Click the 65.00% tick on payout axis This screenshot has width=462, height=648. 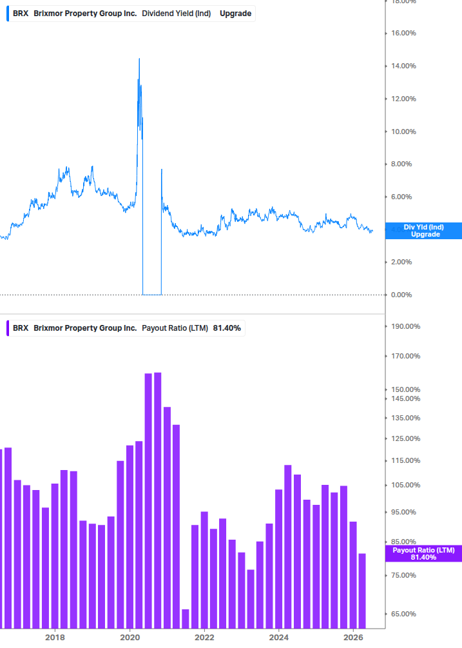pos(403,614)
